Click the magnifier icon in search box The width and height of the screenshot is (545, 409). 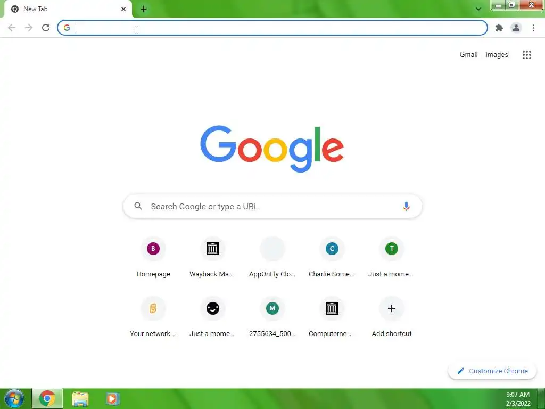pyautogui.click(x=138, y=206)
